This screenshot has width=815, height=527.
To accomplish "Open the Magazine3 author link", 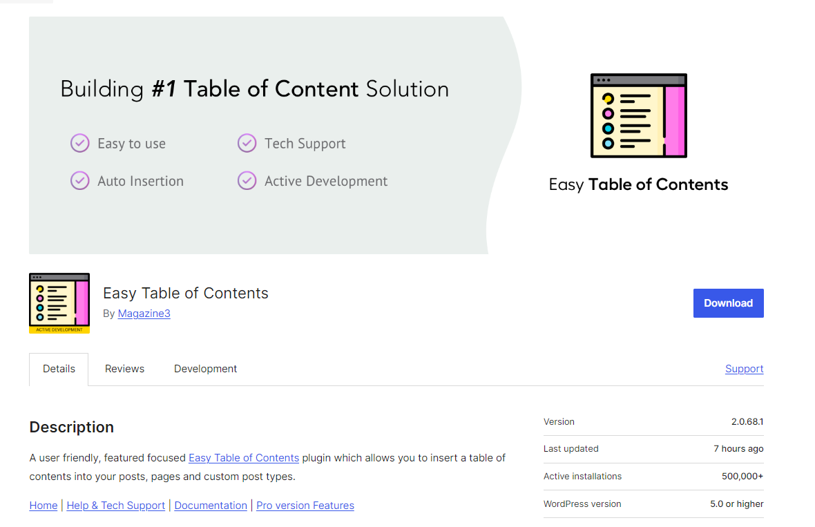I will [x=144, y=314].
